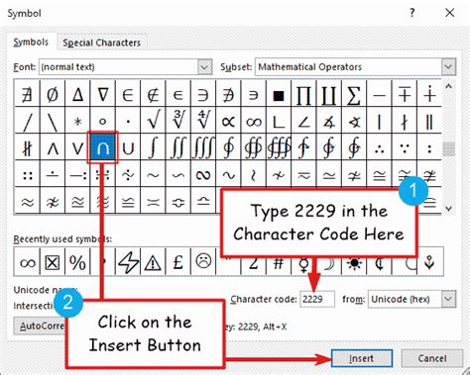Close the Symbol dialog
This screenshot has width=470, height=375.
coord(449,13)
